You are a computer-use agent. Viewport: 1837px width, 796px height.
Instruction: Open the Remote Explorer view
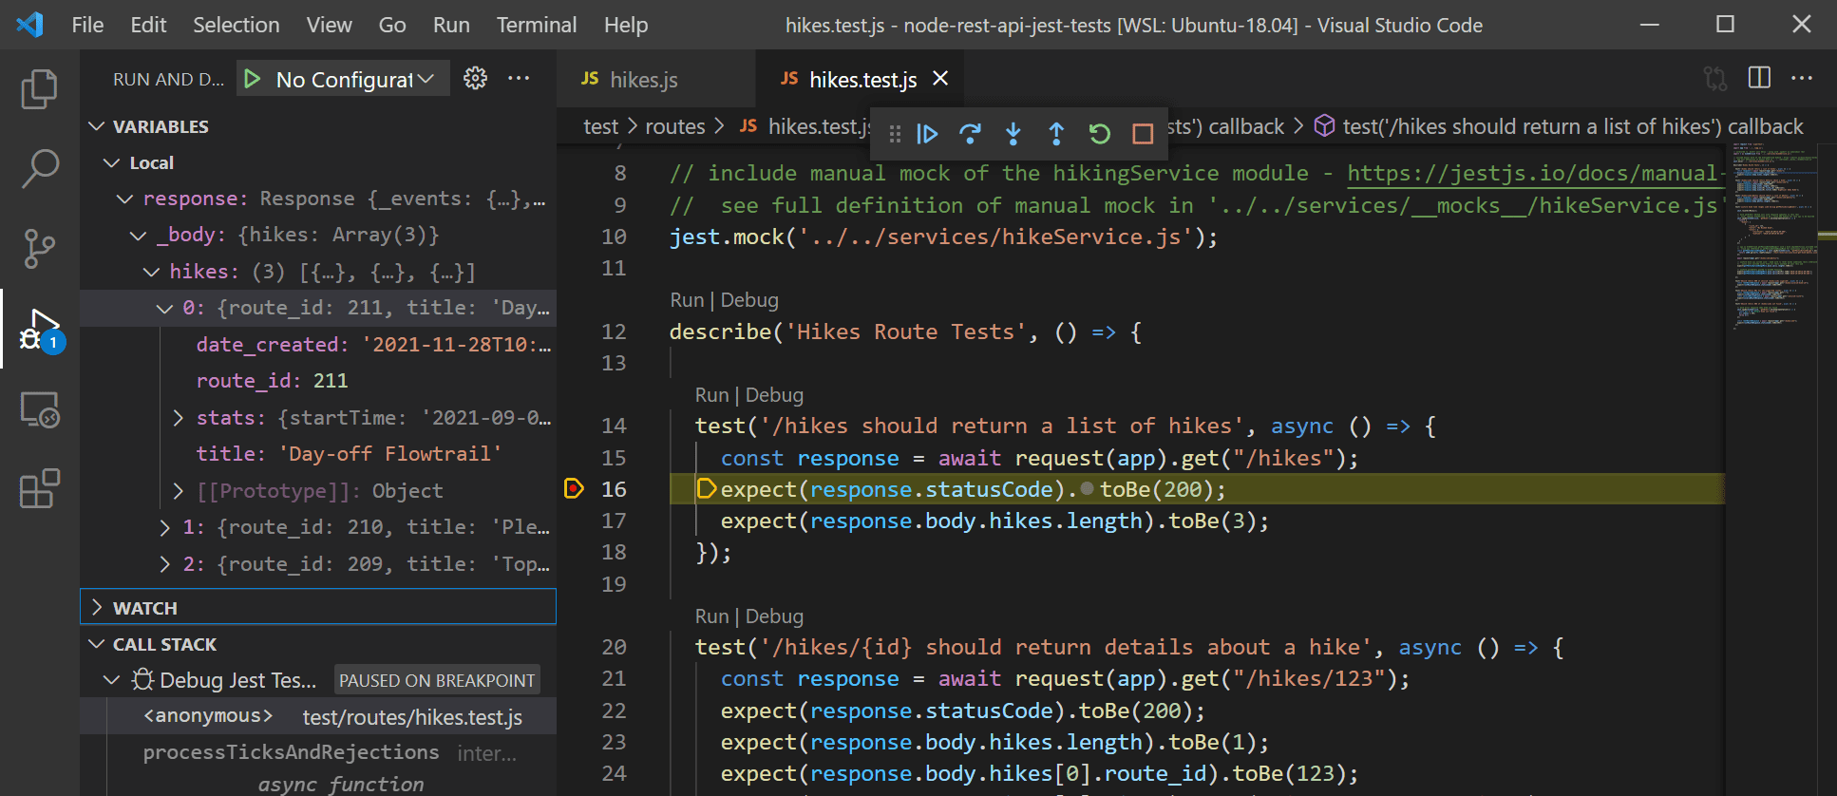[40, 409]
